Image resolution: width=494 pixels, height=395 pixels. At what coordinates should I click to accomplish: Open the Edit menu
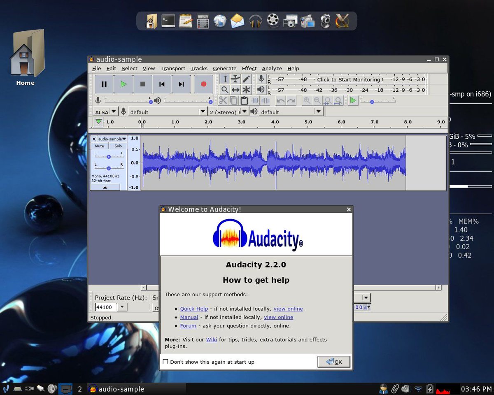(111, 68)
